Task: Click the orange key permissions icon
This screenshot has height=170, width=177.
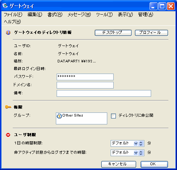Action: (8, 107)
